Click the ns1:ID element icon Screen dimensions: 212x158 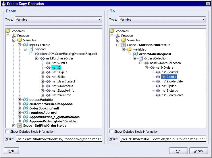pos(48,68)
